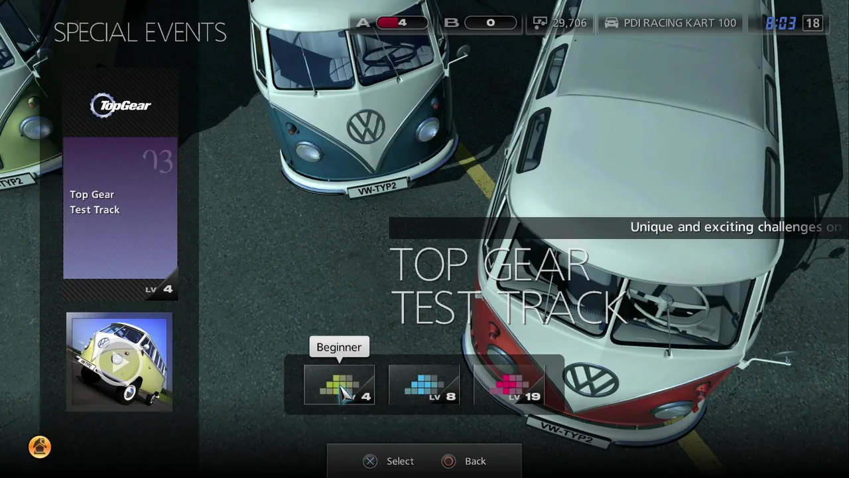
Task: Select the Beginner level 4 event
Action: coord(339,384)
